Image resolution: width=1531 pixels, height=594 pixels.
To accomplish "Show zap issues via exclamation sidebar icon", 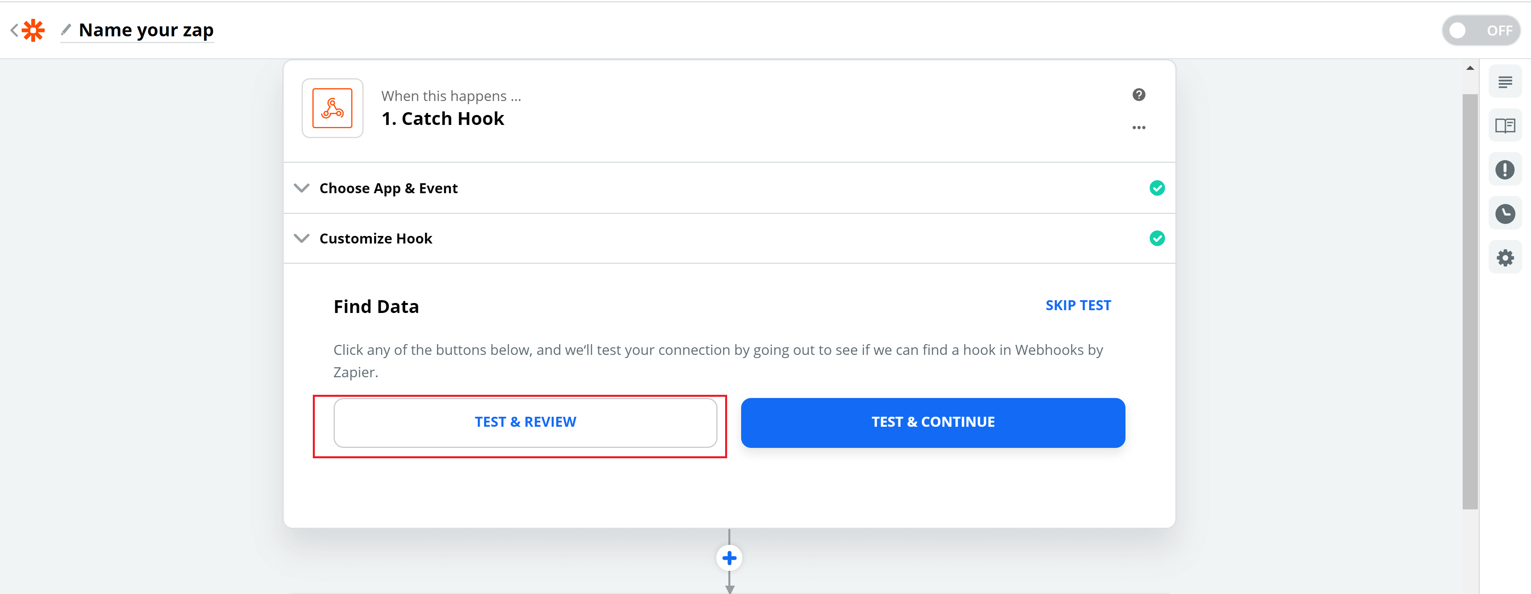I will pos(1505,170).
